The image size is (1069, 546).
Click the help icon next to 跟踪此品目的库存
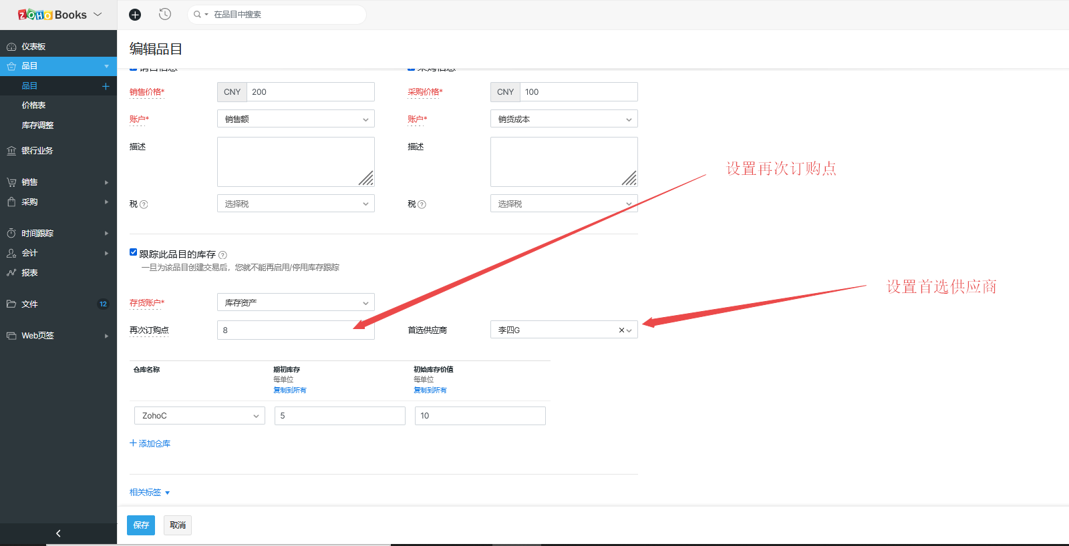pyautogui.click(x=223, y=255)
